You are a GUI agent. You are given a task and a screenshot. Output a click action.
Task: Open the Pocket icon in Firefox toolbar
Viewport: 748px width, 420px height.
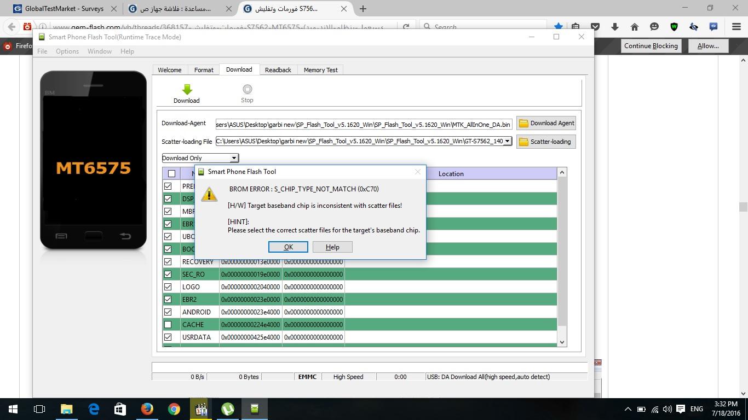tap(595, 27)
